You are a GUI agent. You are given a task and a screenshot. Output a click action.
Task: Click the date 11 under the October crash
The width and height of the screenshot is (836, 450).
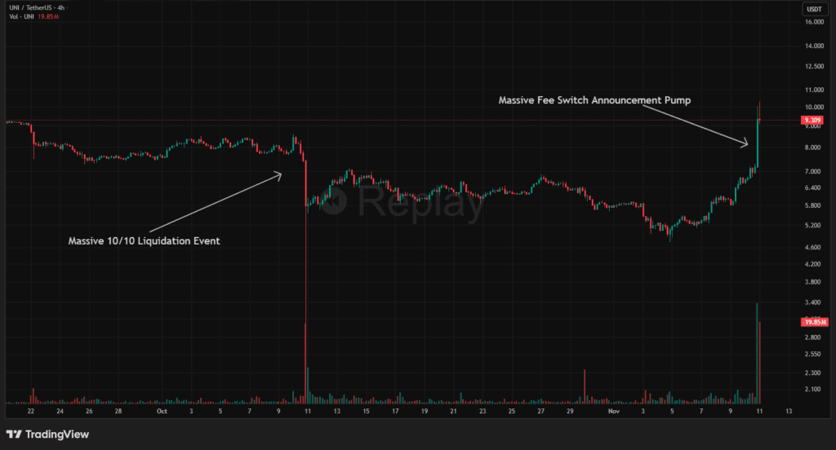pos(307,412)
